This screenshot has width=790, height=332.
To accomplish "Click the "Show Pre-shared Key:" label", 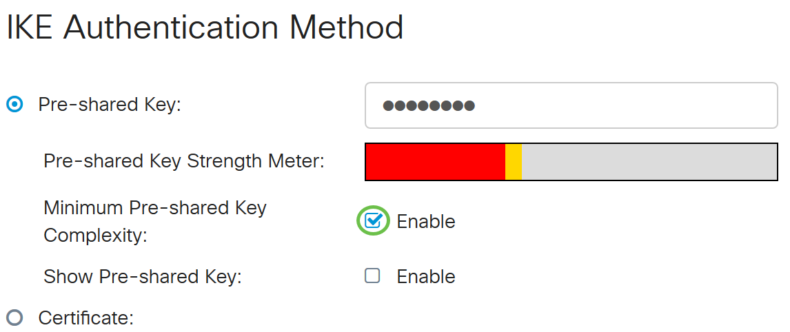I will [143, 277].
